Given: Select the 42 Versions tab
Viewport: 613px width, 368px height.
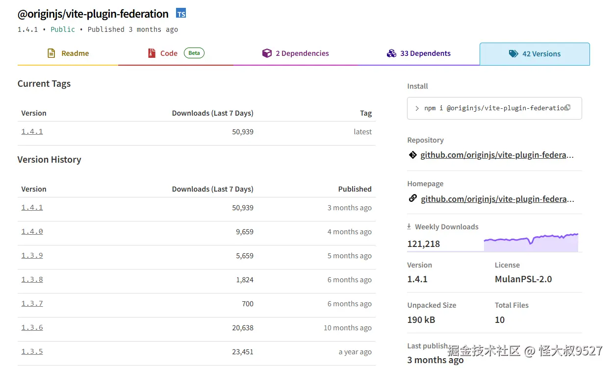Looking at the screenshot, I should coord(535,54).
